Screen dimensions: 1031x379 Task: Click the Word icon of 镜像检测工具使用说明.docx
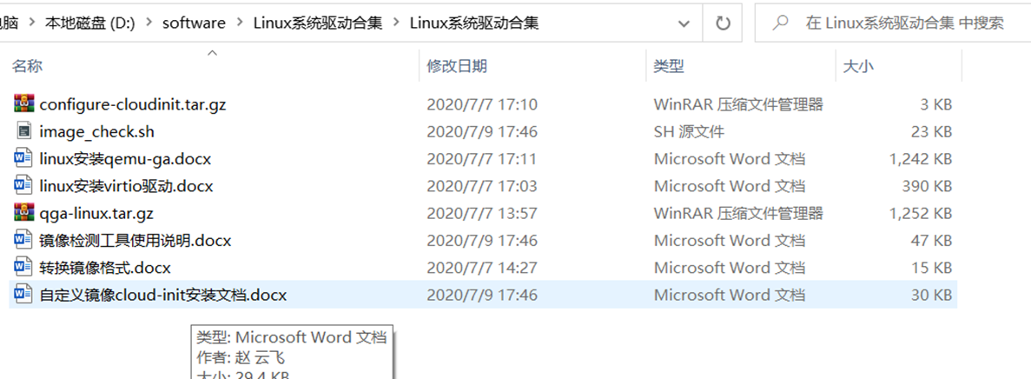pyautogui.click(x=23, y=240)
